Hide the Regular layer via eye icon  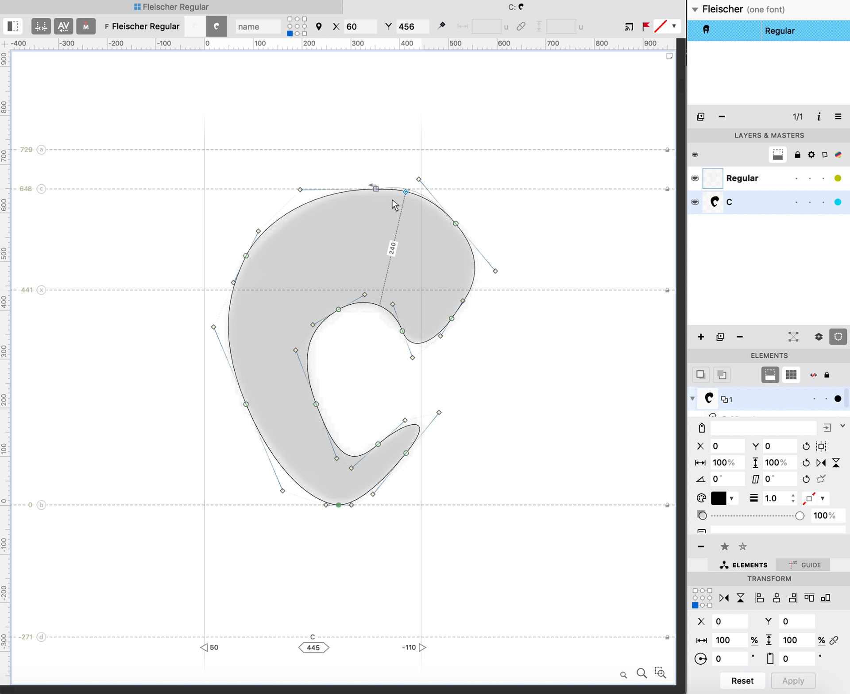point(695,178)
